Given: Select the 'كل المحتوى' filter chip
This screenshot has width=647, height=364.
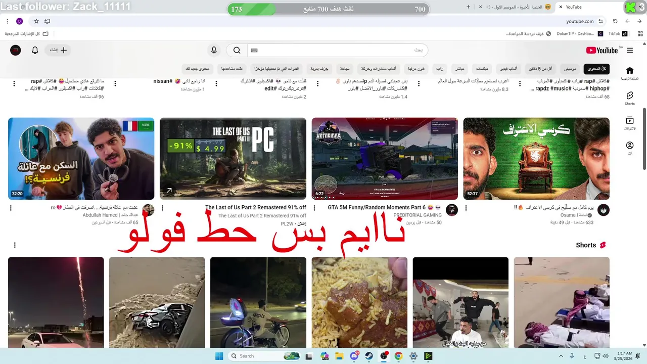Looking at the screenshot, I should point(596,69).
